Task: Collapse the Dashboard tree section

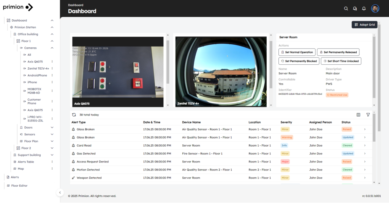Action: tap(52, 20)
